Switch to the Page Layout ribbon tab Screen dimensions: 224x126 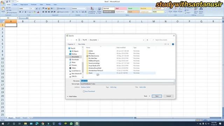tap(24, 5)
